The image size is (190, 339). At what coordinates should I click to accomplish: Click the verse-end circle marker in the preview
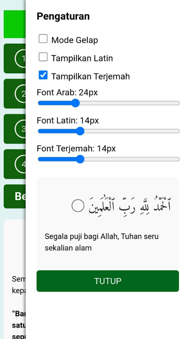(x=78, y=206)
